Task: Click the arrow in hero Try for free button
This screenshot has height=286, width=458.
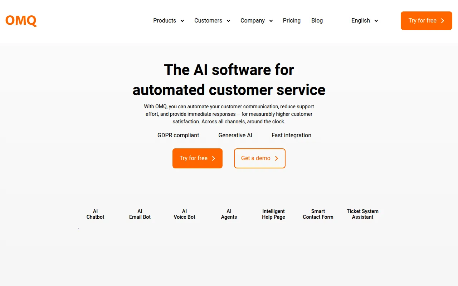Action: [214, 158]
